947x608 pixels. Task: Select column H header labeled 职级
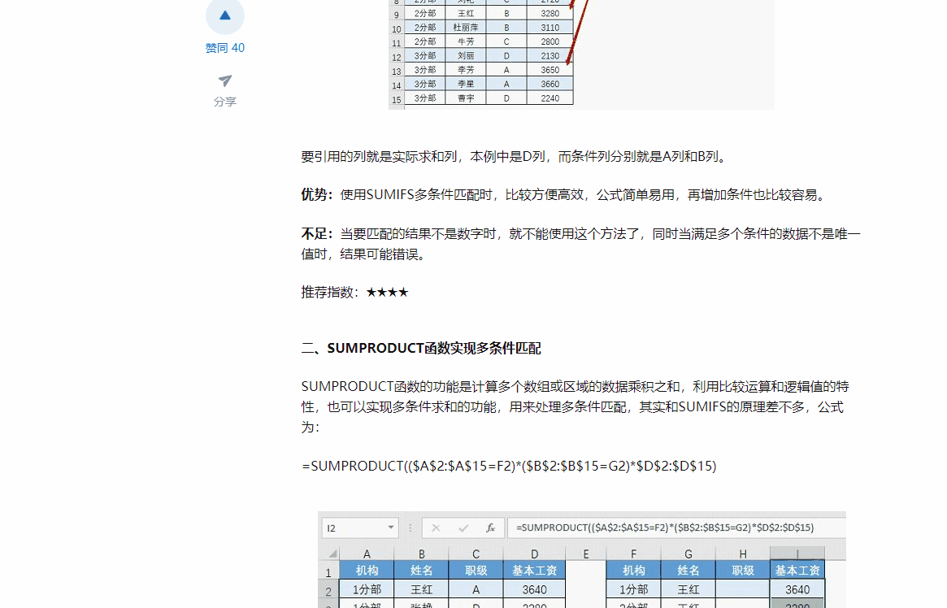coord(742,570)
